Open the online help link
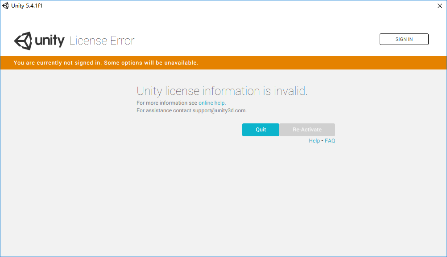This screenshot has width=447, height=257. click(x=211, y=103)
